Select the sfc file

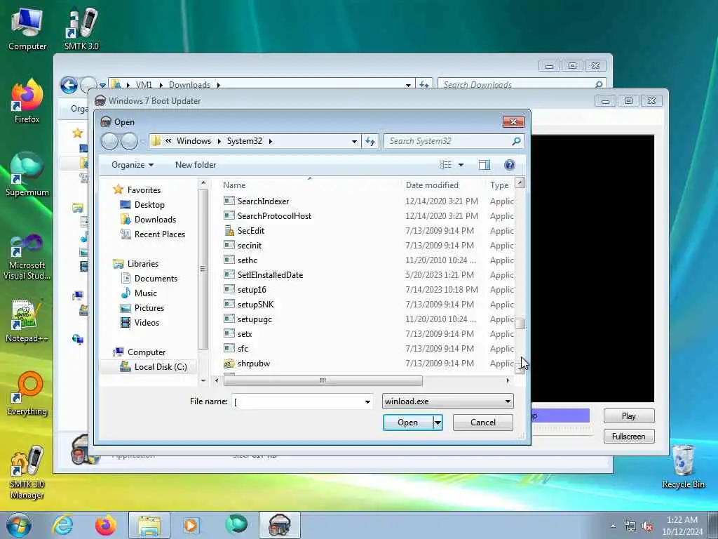(243, 349)
